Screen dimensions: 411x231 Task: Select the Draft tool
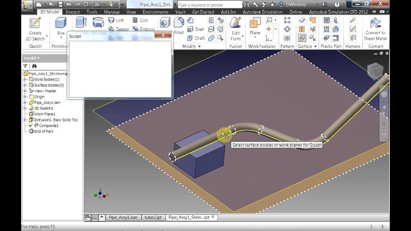click(x=196, y=38)
